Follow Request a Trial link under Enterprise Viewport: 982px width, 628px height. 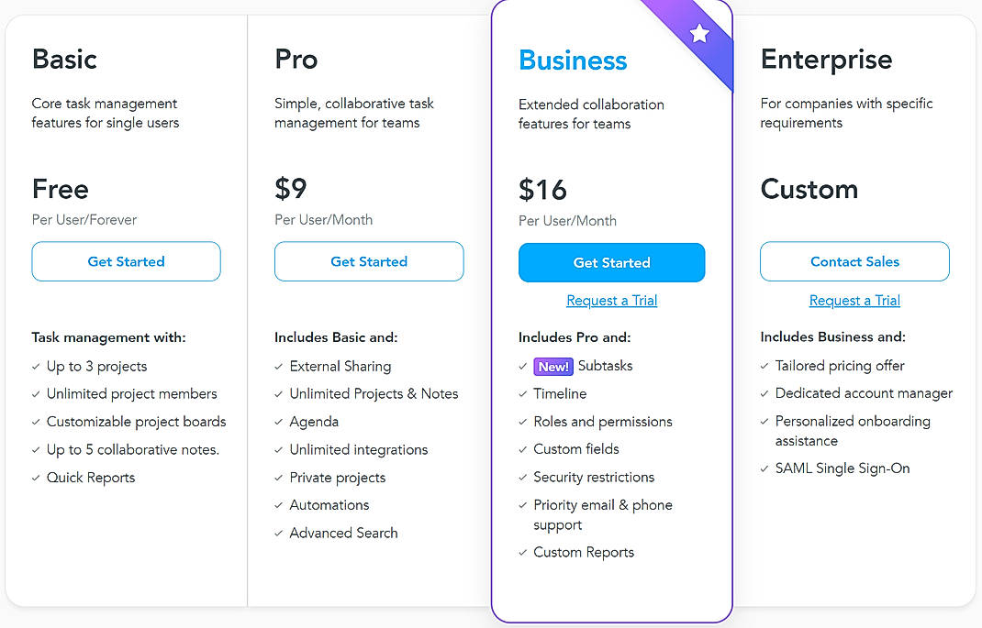point(854,301)
